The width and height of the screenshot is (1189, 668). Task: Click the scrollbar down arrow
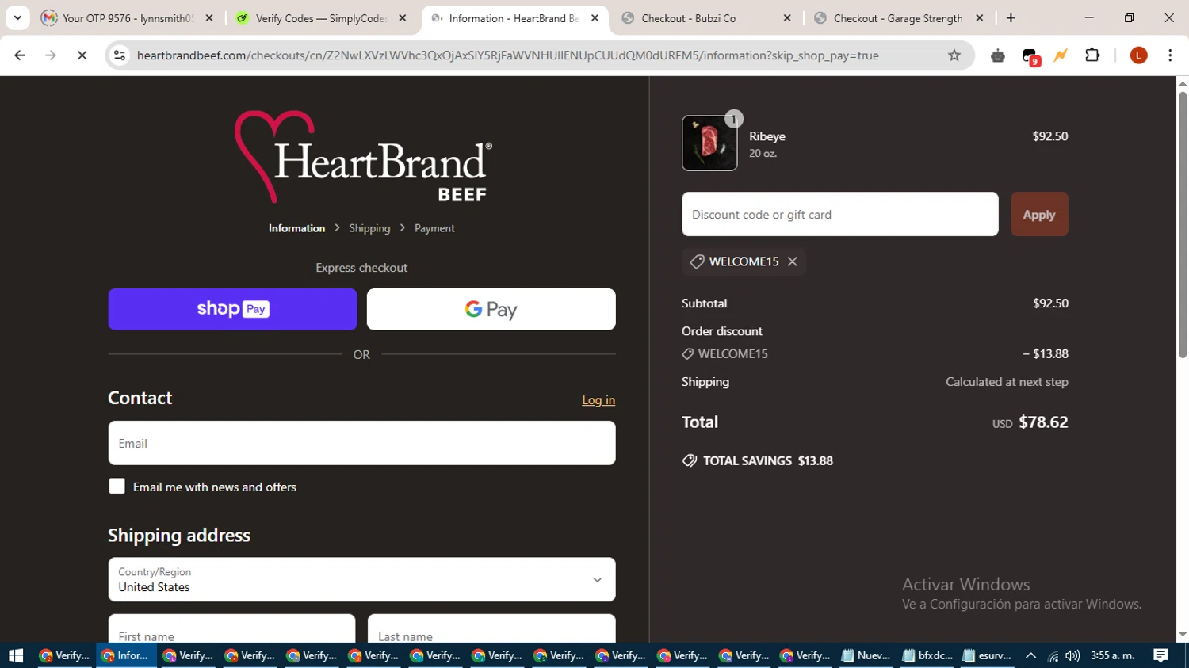click(x=1183, y=635)
